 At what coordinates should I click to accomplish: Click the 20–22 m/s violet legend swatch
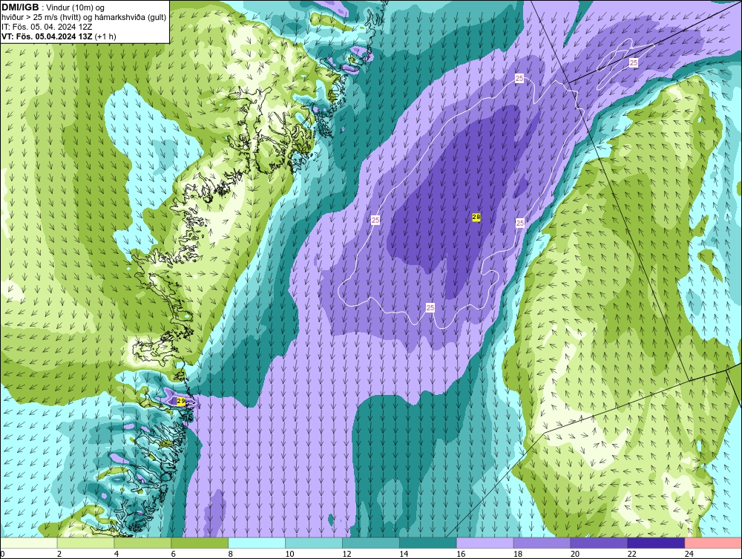point(599,543)
